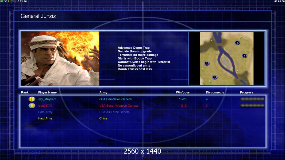This screenshot has width=285, height=160.
Task: Click josh28710's loading progress bar
Action: point(252,106)
